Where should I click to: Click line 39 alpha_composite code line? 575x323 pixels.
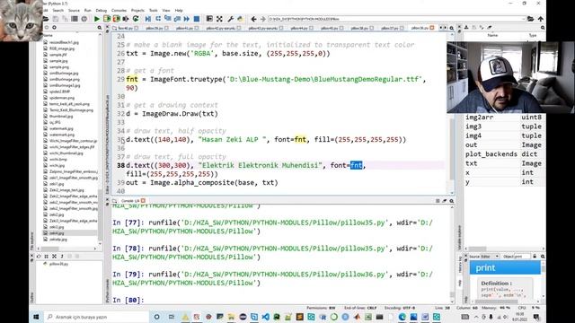click(201, 182)
